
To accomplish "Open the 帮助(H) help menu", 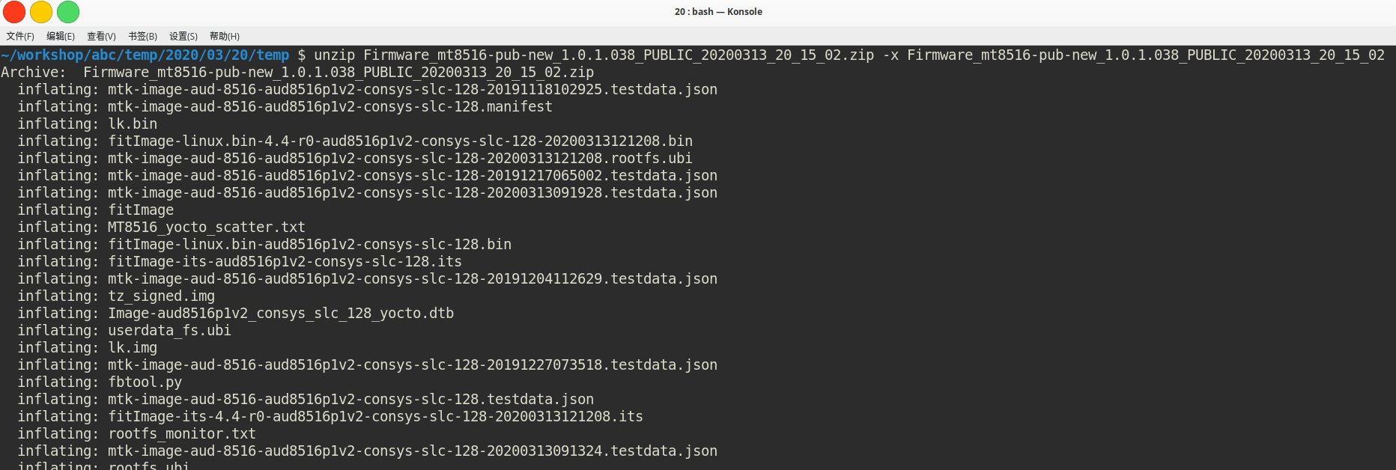I will 225,36.
